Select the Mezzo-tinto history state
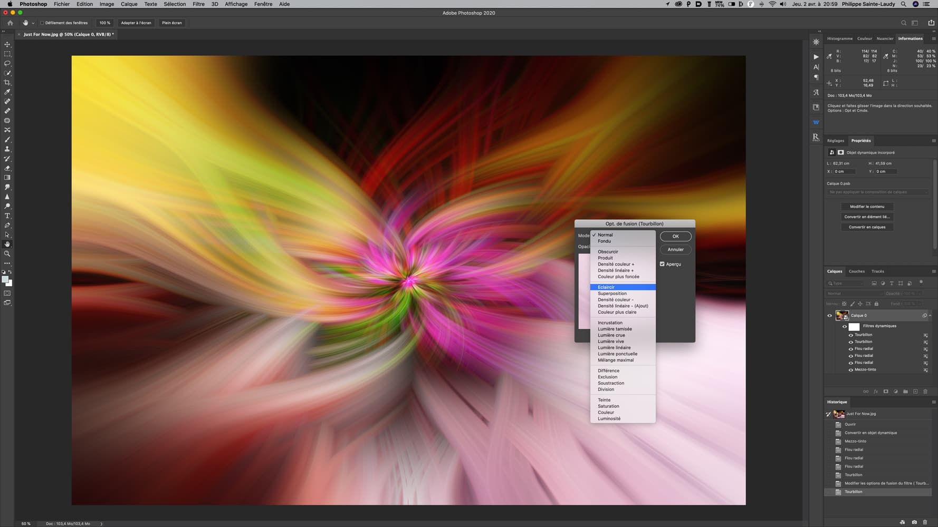Image resolution: width=938 pixels, height=527 pixels. 855,441
